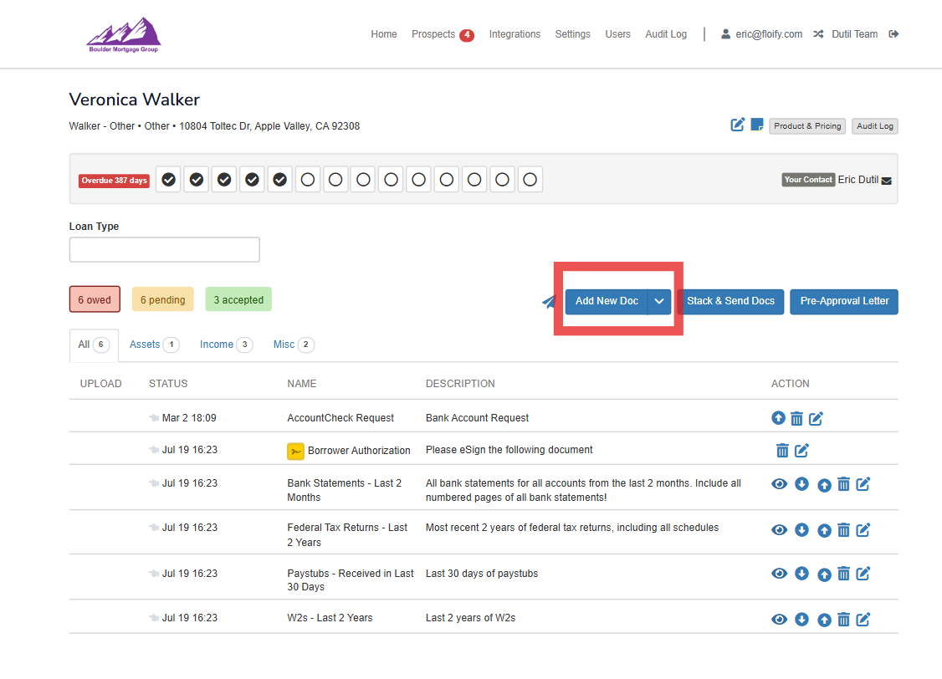Viewport: 942px width, 679px height.
Task: Download the Bank Statements document
Action: [801, 483]
